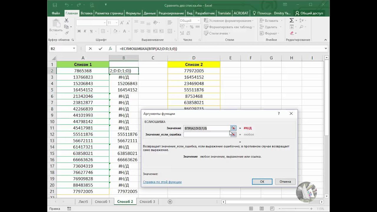The width and height of the screenshot is (377, 212).
Task: Click the Save icon in title bar
Action: click(55, 5)
